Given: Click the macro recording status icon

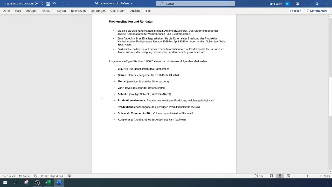Looking at the screenshot, I should [69, 176].
